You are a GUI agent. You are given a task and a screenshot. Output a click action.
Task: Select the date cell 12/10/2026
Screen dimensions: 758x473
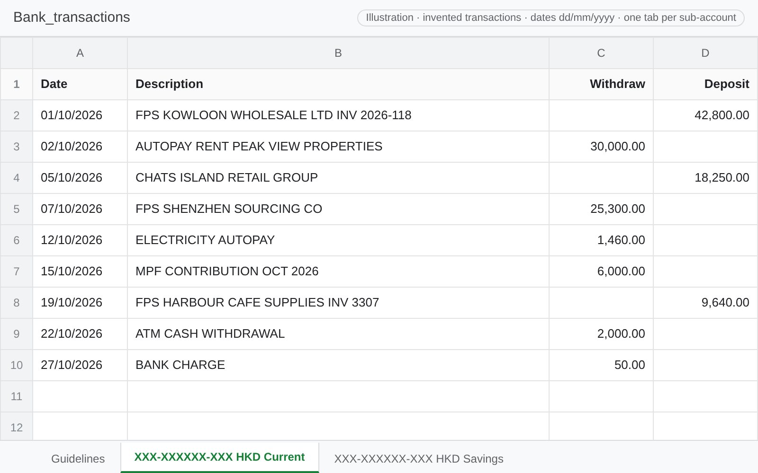coord(80,240)
